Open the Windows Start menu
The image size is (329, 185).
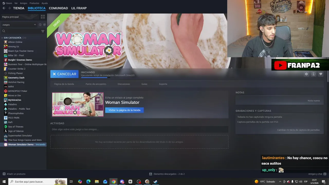coord(4,182)
